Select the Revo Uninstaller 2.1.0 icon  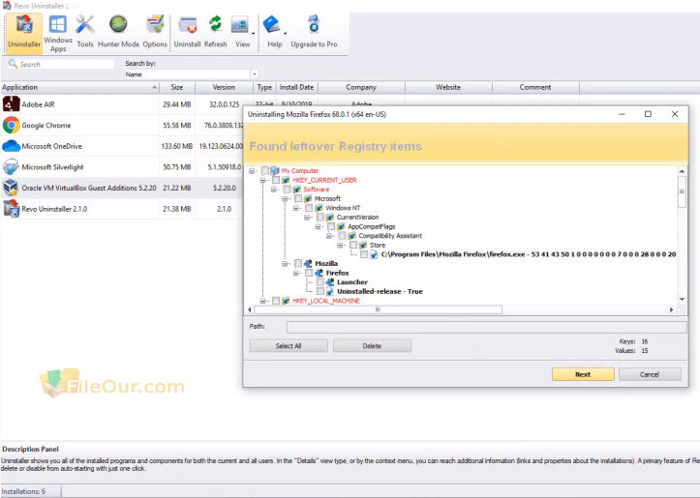[12, 209]
